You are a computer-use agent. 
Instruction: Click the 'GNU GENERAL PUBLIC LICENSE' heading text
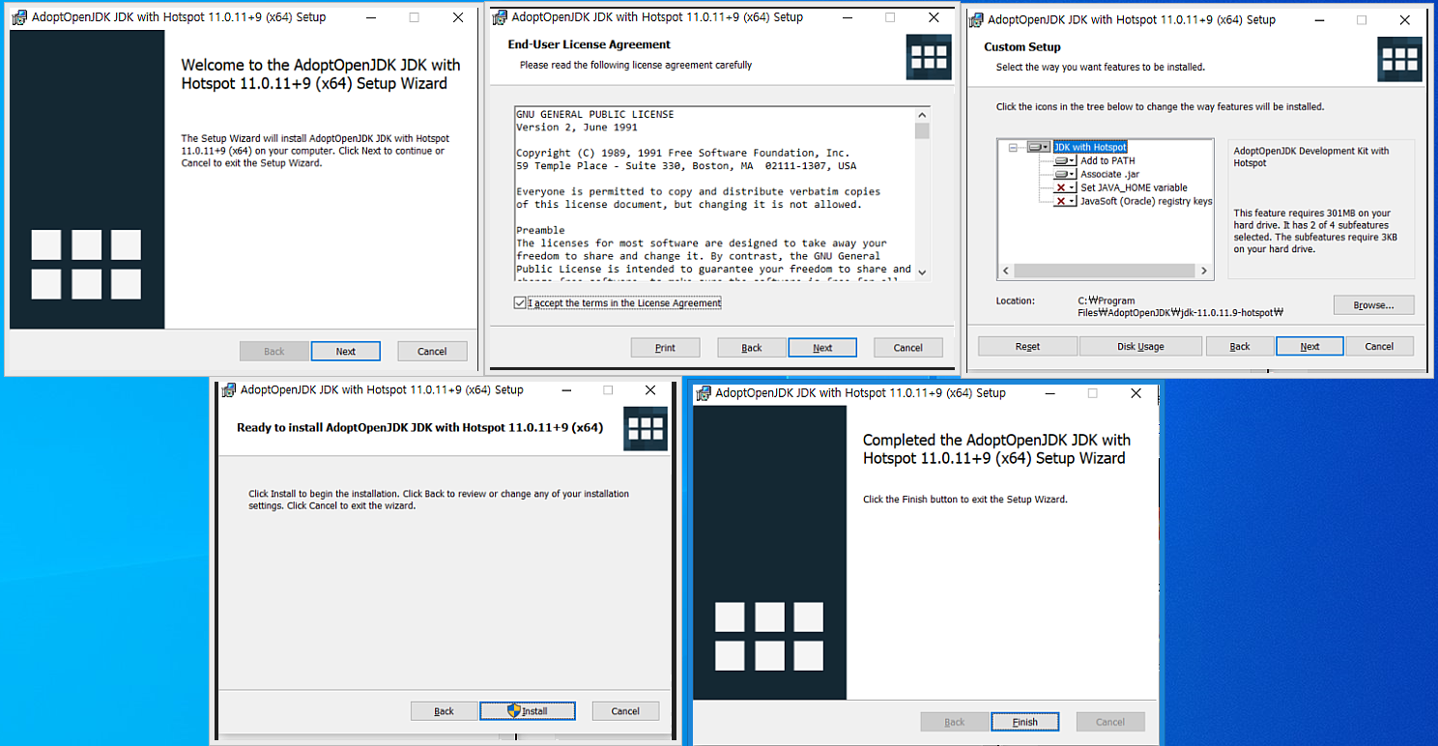click(595, 114)
